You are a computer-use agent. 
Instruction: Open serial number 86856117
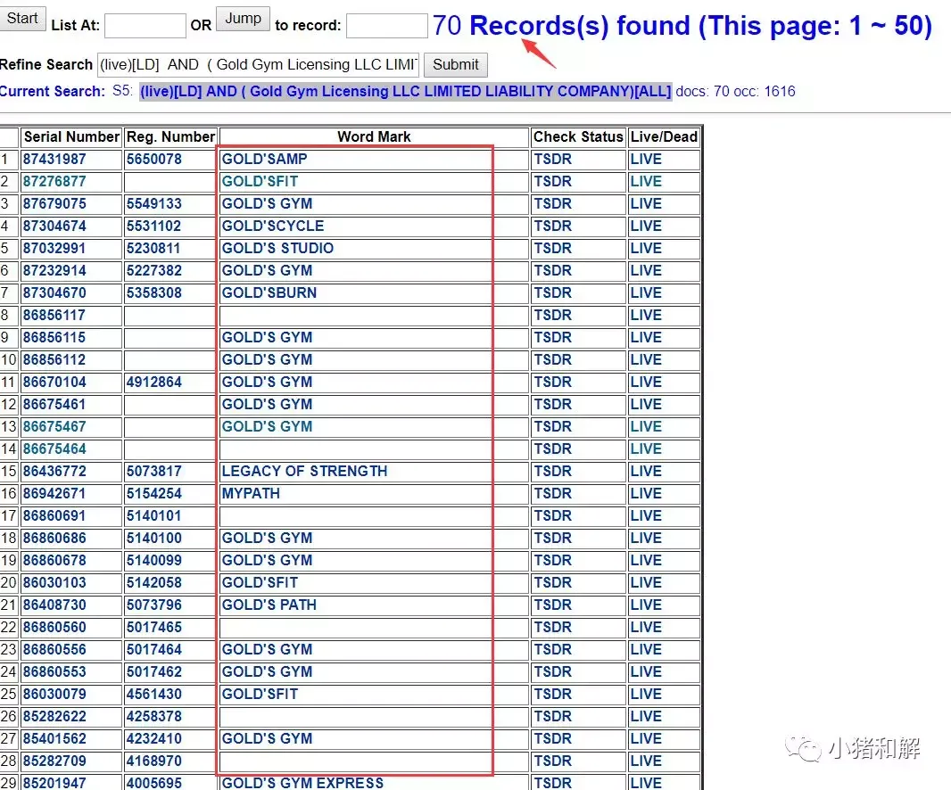(x=54, y=316)
